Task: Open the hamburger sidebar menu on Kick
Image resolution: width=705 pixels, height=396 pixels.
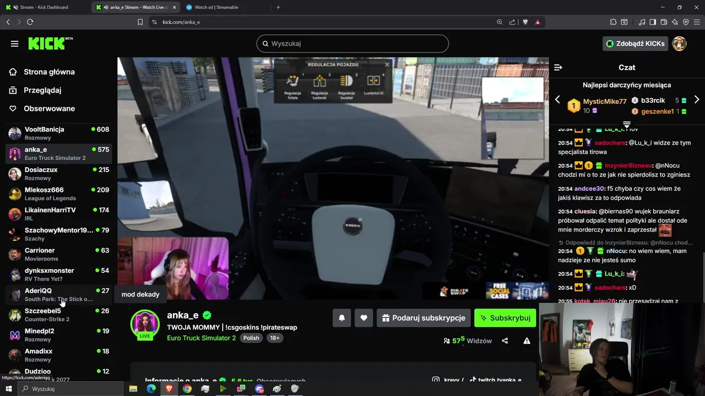Action: click(15, 43)
